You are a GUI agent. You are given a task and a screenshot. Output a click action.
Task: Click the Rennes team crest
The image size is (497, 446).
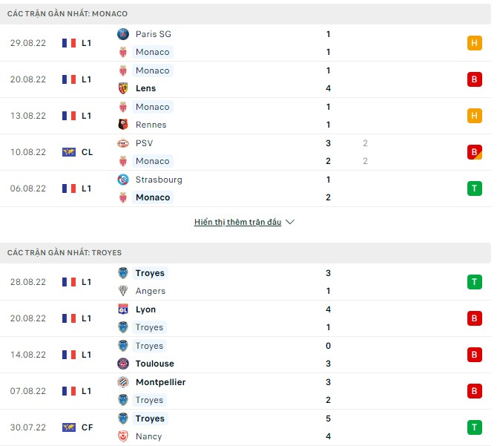tap(123, 125)
